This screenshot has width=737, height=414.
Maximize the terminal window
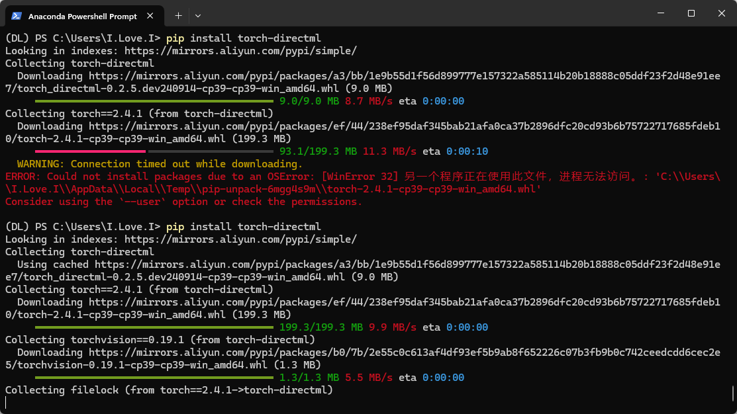[691, 13]
